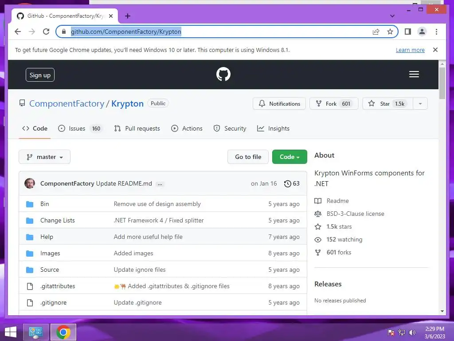454x341 pixels.
Task: Click the Sign up button
Action: [40, 75]
